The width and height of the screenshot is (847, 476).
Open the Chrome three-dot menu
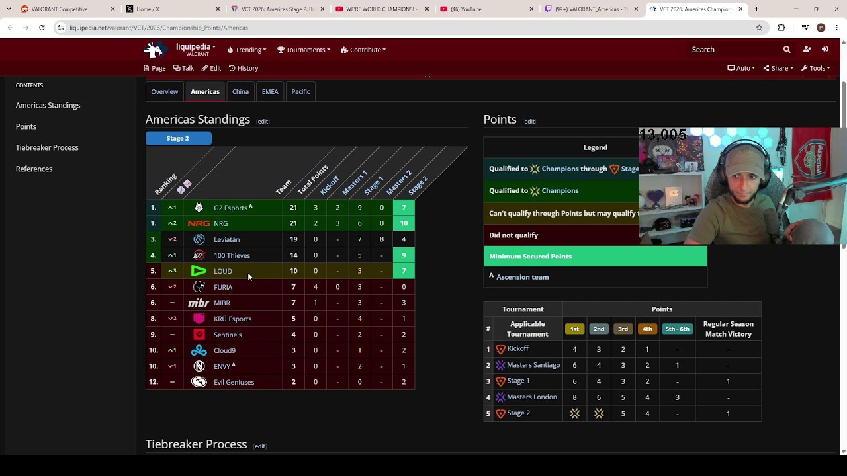coord(836,28)
